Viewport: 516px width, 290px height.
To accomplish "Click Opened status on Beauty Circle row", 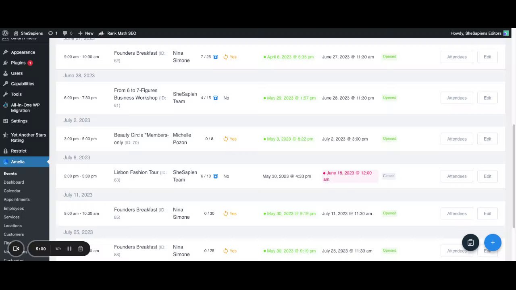I will coord(389,139).
